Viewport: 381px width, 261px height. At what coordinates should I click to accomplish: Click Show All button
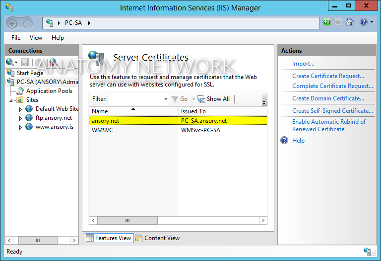click(x=214, y=99)
